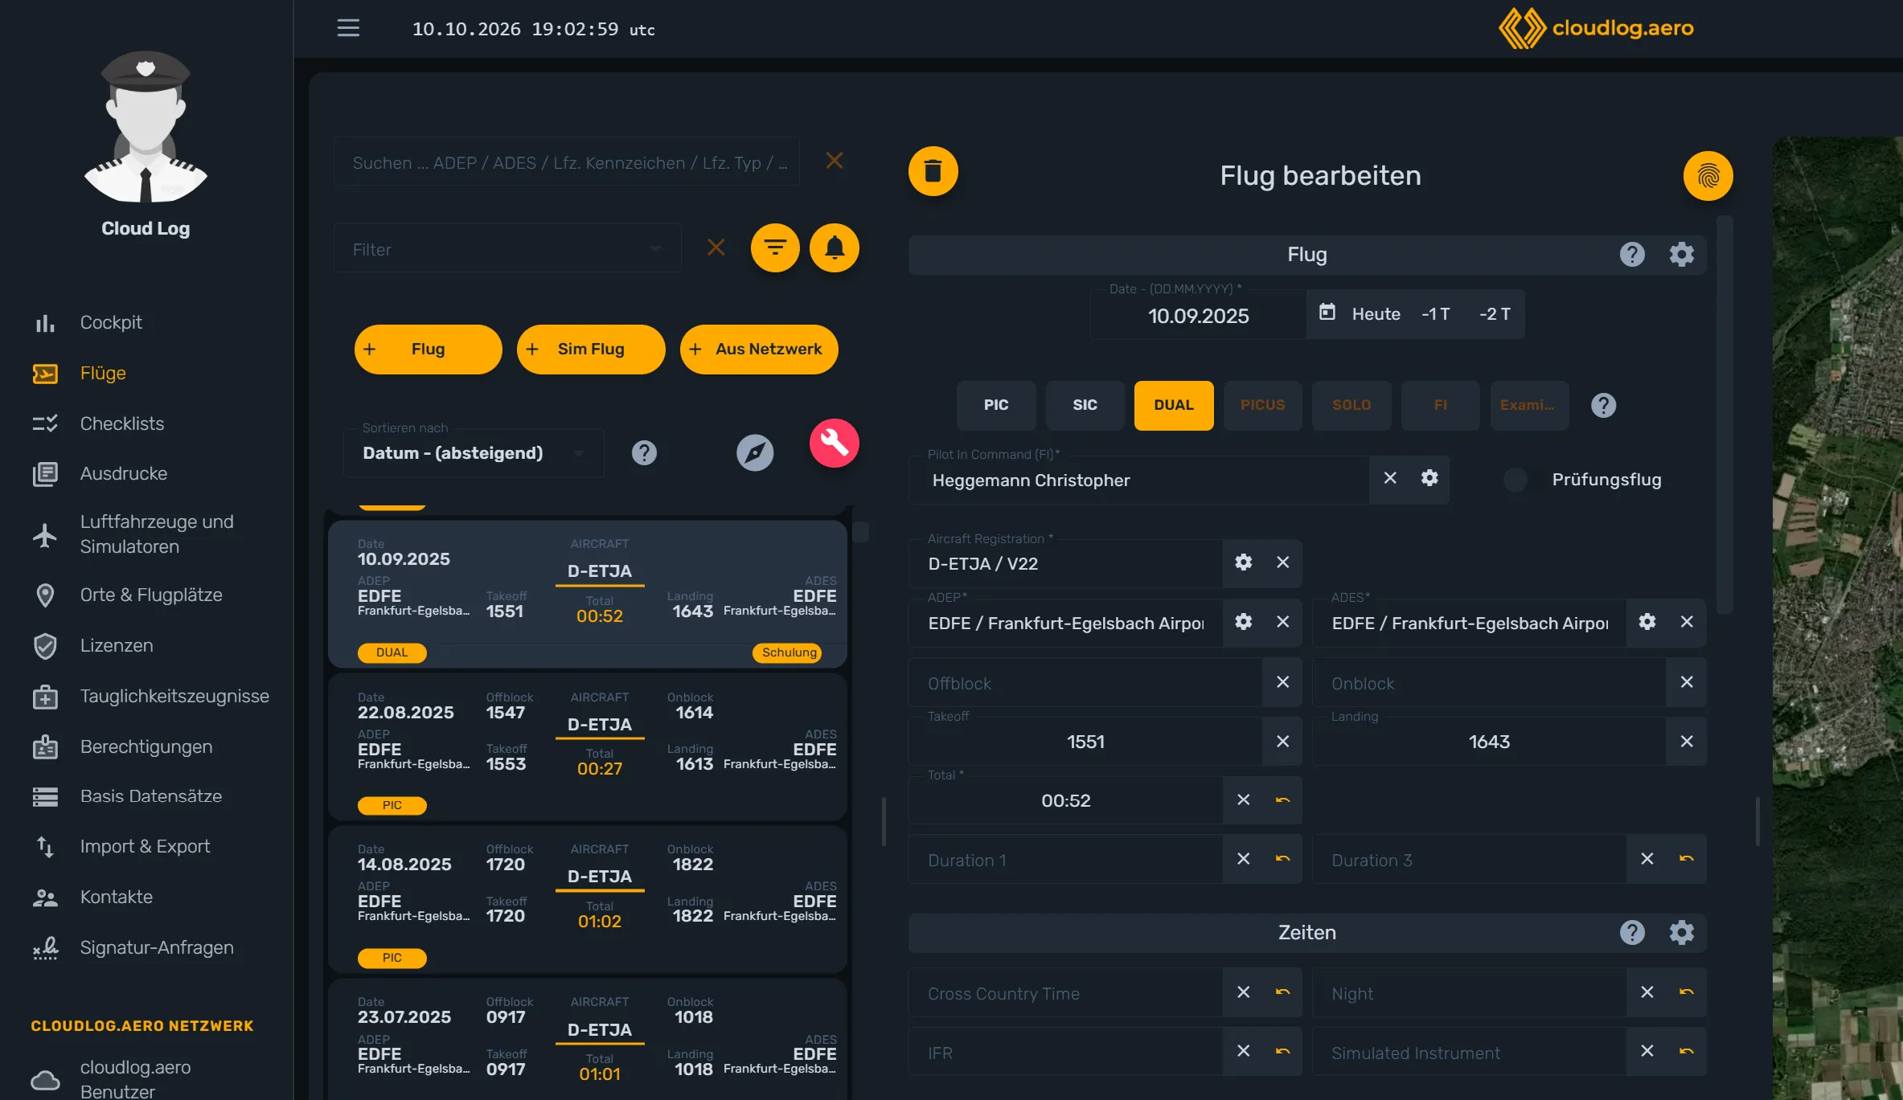The height and width of the screenshot is (1100, 1903).
Task: Reset the Total time with undo arrow
Action: tap(1283, 799)
